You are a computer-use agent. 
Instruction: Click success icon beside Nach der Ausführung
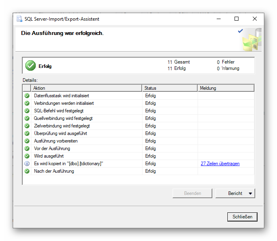[x=27, y=171]
